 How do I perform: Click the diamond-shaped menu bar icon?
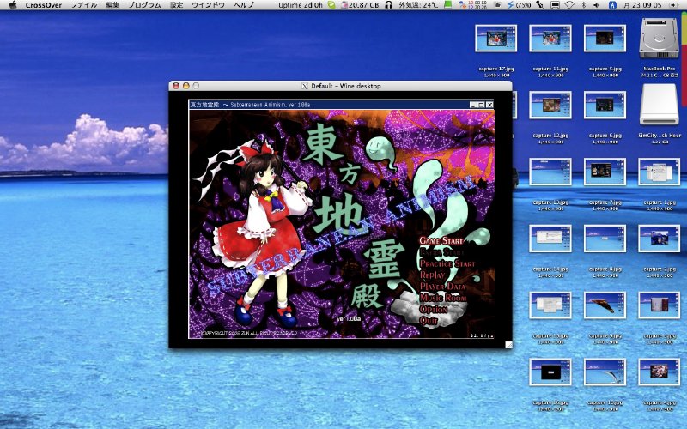pos(569,5)
